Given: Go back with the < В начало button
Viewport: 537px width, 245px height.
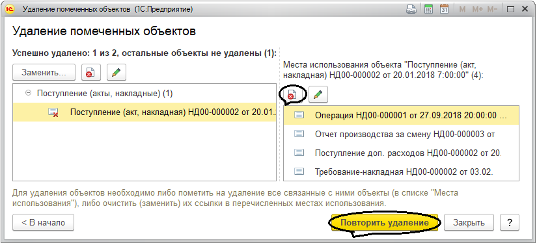Looking at the screenshot, I should pos(43,223).
